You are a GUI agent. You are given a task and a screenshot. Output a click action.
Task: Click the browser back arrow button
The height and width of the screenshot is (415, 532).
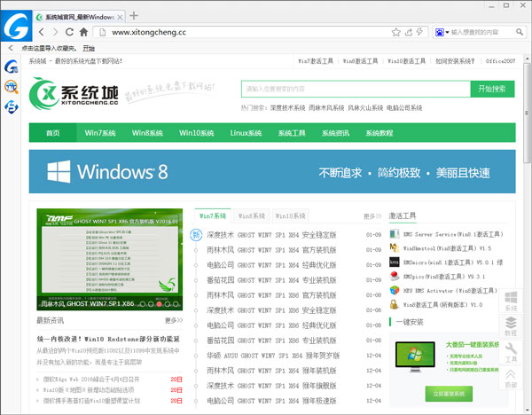tap(42, 32)
